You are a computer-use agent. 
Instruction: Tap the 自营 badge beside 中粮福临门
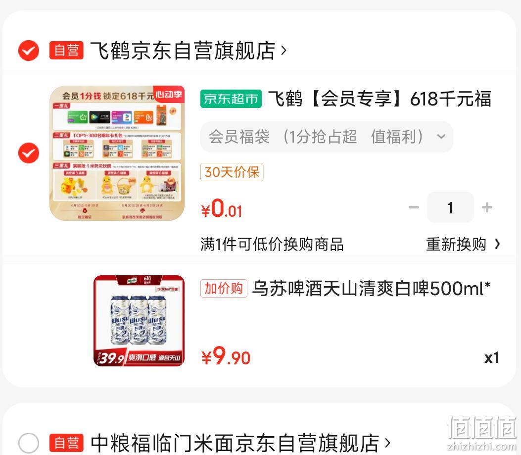pyautogui.click(x=66, y=443)
